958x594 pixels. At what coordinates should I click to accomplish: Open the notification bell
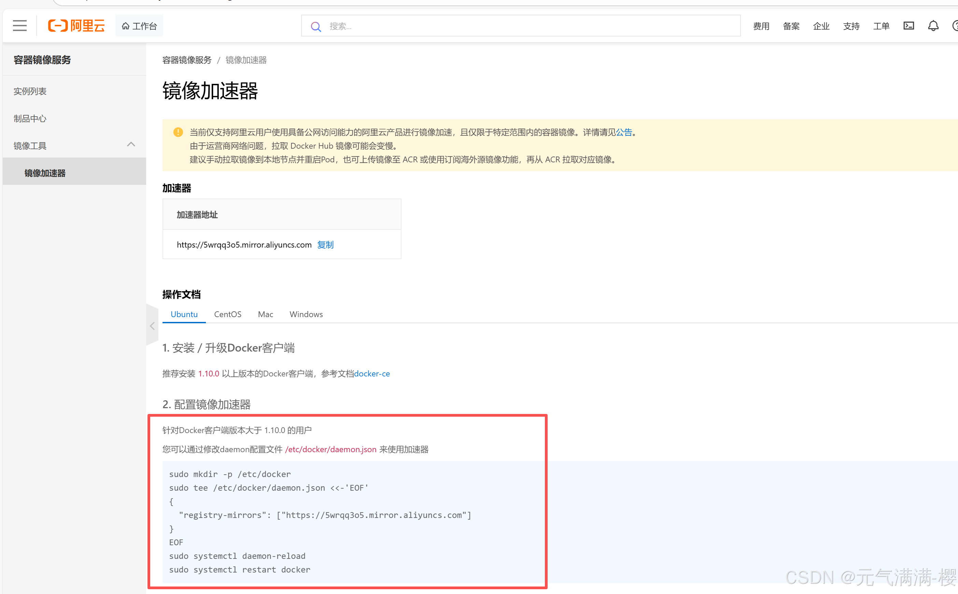click(933, 26)
